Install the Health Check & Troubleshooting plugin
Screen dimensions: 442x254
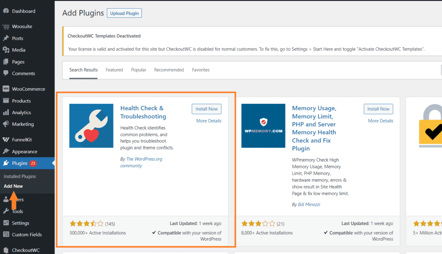(x=207, y=109)
